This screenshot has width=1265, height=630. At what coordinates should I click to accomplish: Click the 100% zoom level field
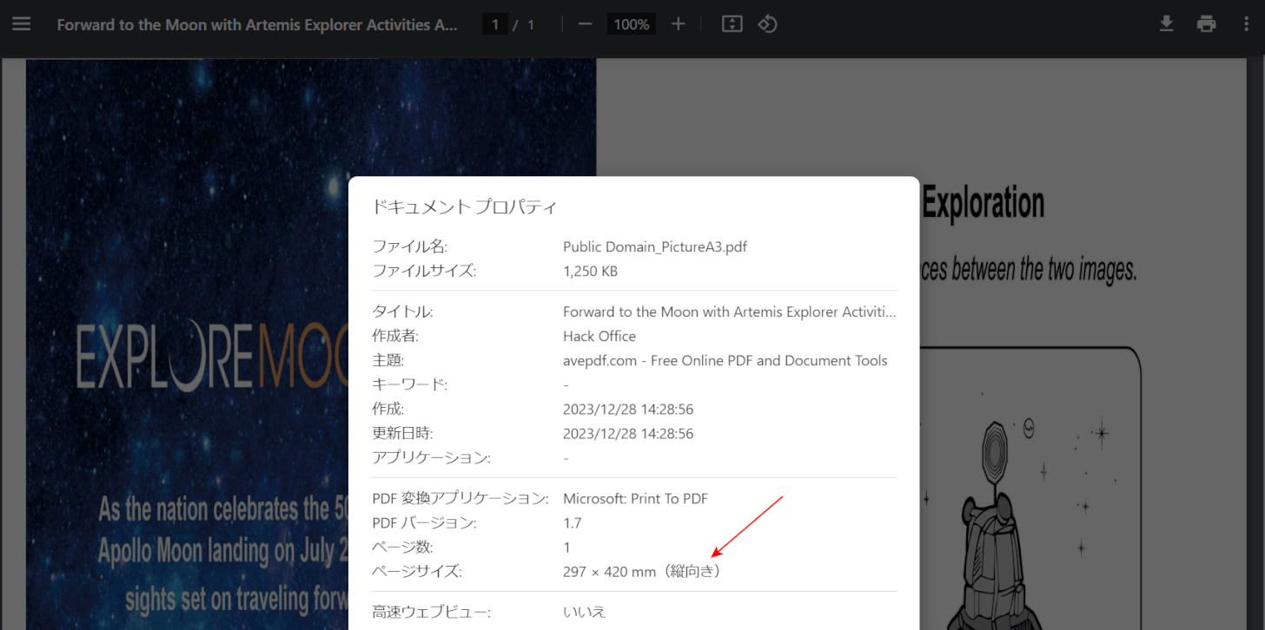[632, 24]
